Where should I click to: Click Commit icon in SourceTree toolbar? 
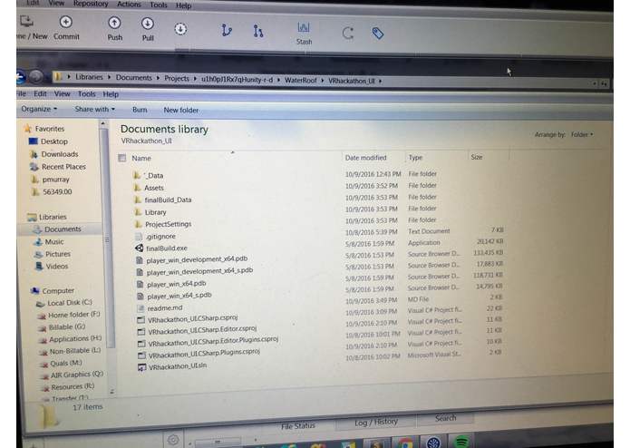coord(66,22)
